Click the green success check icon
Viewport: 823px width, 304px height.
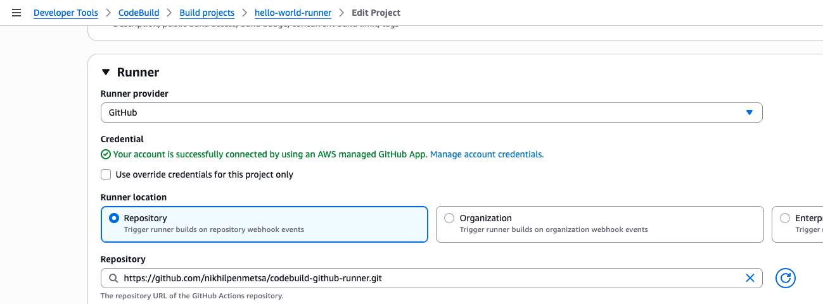click(x=106, y=154)
